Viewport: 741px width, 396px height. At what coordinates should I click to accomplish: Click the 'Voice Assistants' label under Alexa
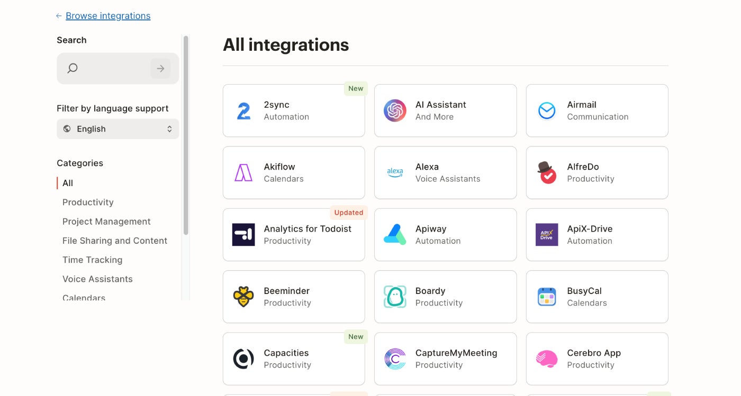pyautogui.click(x=448, y=179)
